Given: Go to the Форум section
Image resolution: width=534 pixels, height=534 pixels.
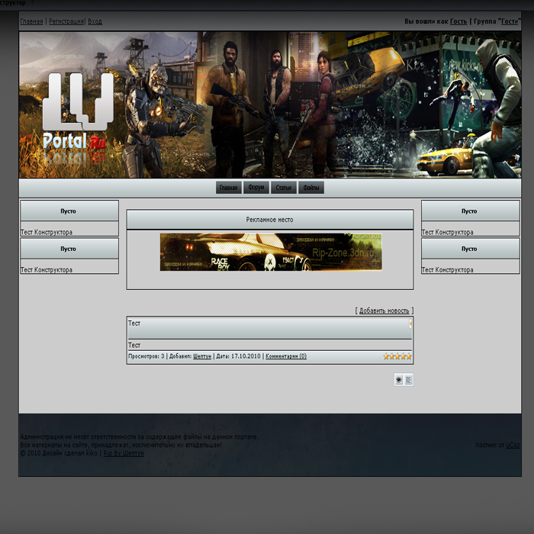Looking at the screenshot, I should coord(256,188).
